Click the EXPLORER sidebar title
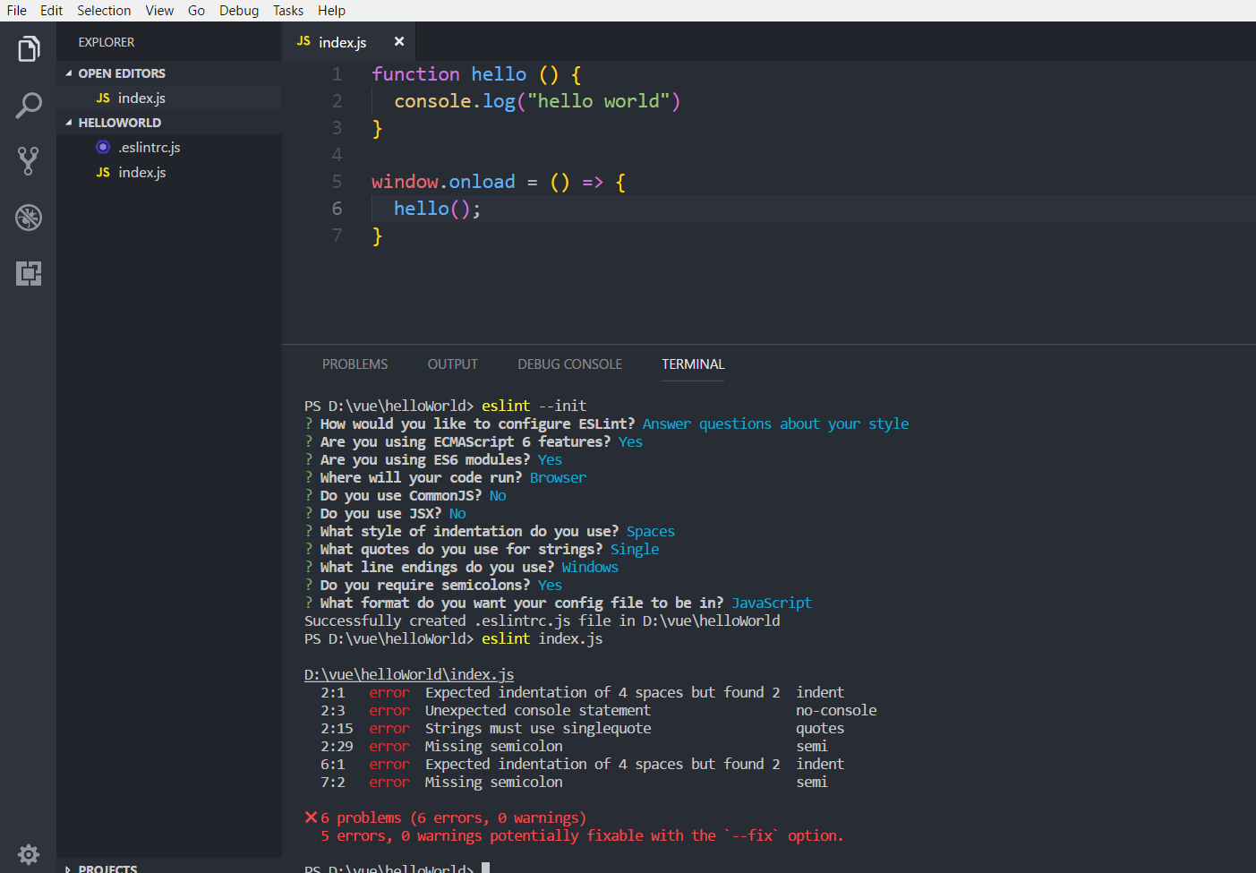The height and width of the screenshot is (873, 1256). coord(107,42)
